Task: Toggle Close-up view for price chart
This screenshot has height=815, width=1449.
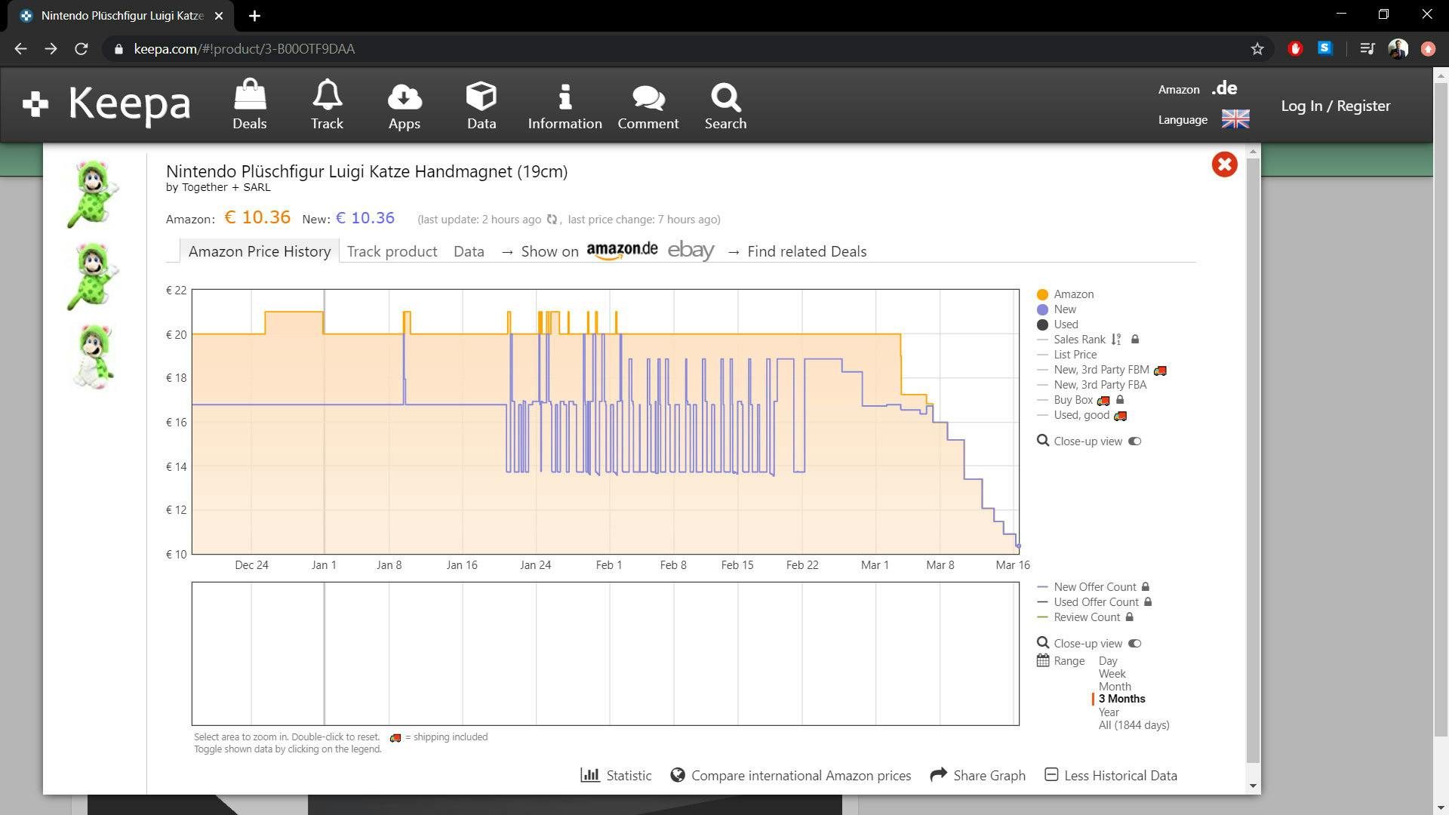Action: coord(1134,441)
